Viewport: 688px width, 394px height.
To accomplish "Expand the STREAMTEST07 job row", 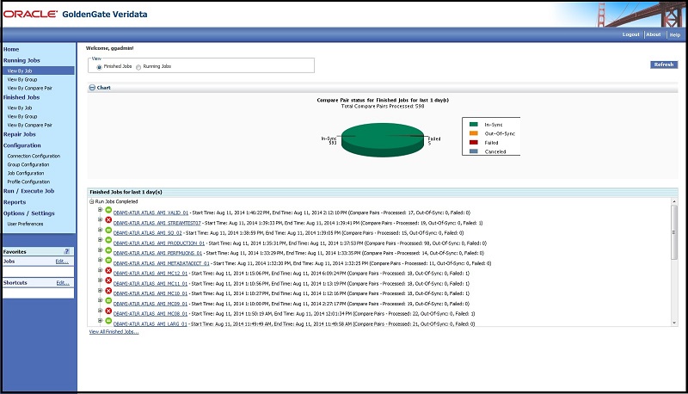I will 100,220.
